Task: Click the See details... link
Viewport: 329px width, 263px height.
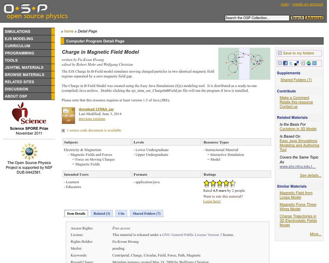Action: [x=310, y=175]
